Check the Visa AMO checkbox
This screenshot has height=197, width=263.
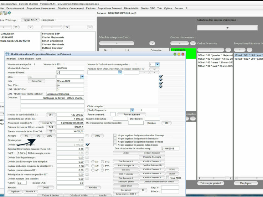[x=168, y=177]
